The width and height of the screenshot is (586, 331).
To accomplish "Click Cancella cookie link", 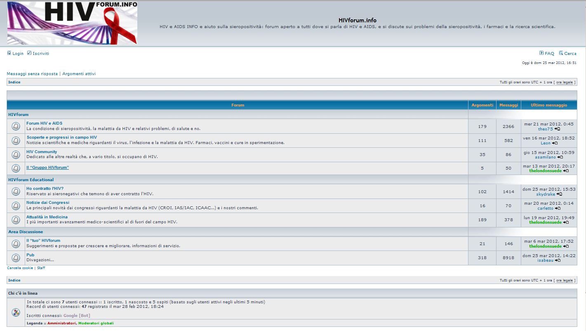I will [20, 268].
